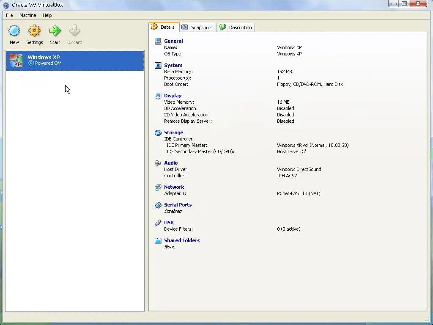Viewport: 433px width, 325px height.
Task: Click the New virtual machine icon
Action: coord(14,30)
